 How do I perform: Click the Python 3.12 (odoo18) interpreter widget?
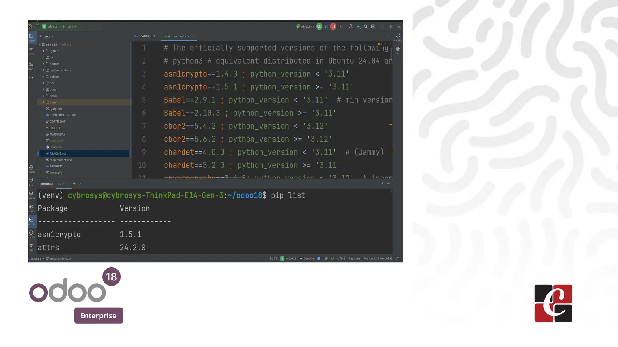[x=377, y=258]
